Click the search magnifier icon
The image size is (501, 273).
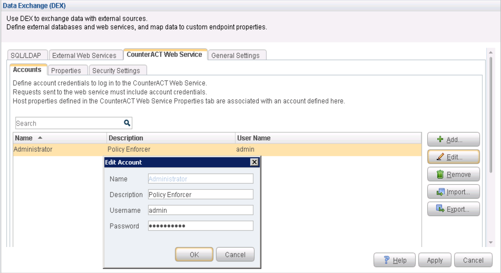coord(127,123)
